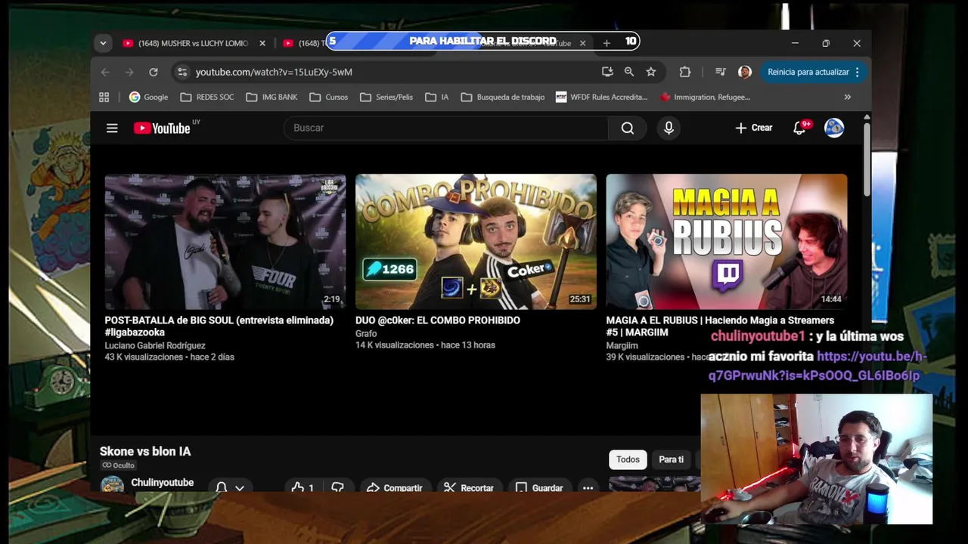Image resolution: width=968 pixels, height=544 pixels.
Task: Open new Chrome tab with plus
Action: [607, 43]
